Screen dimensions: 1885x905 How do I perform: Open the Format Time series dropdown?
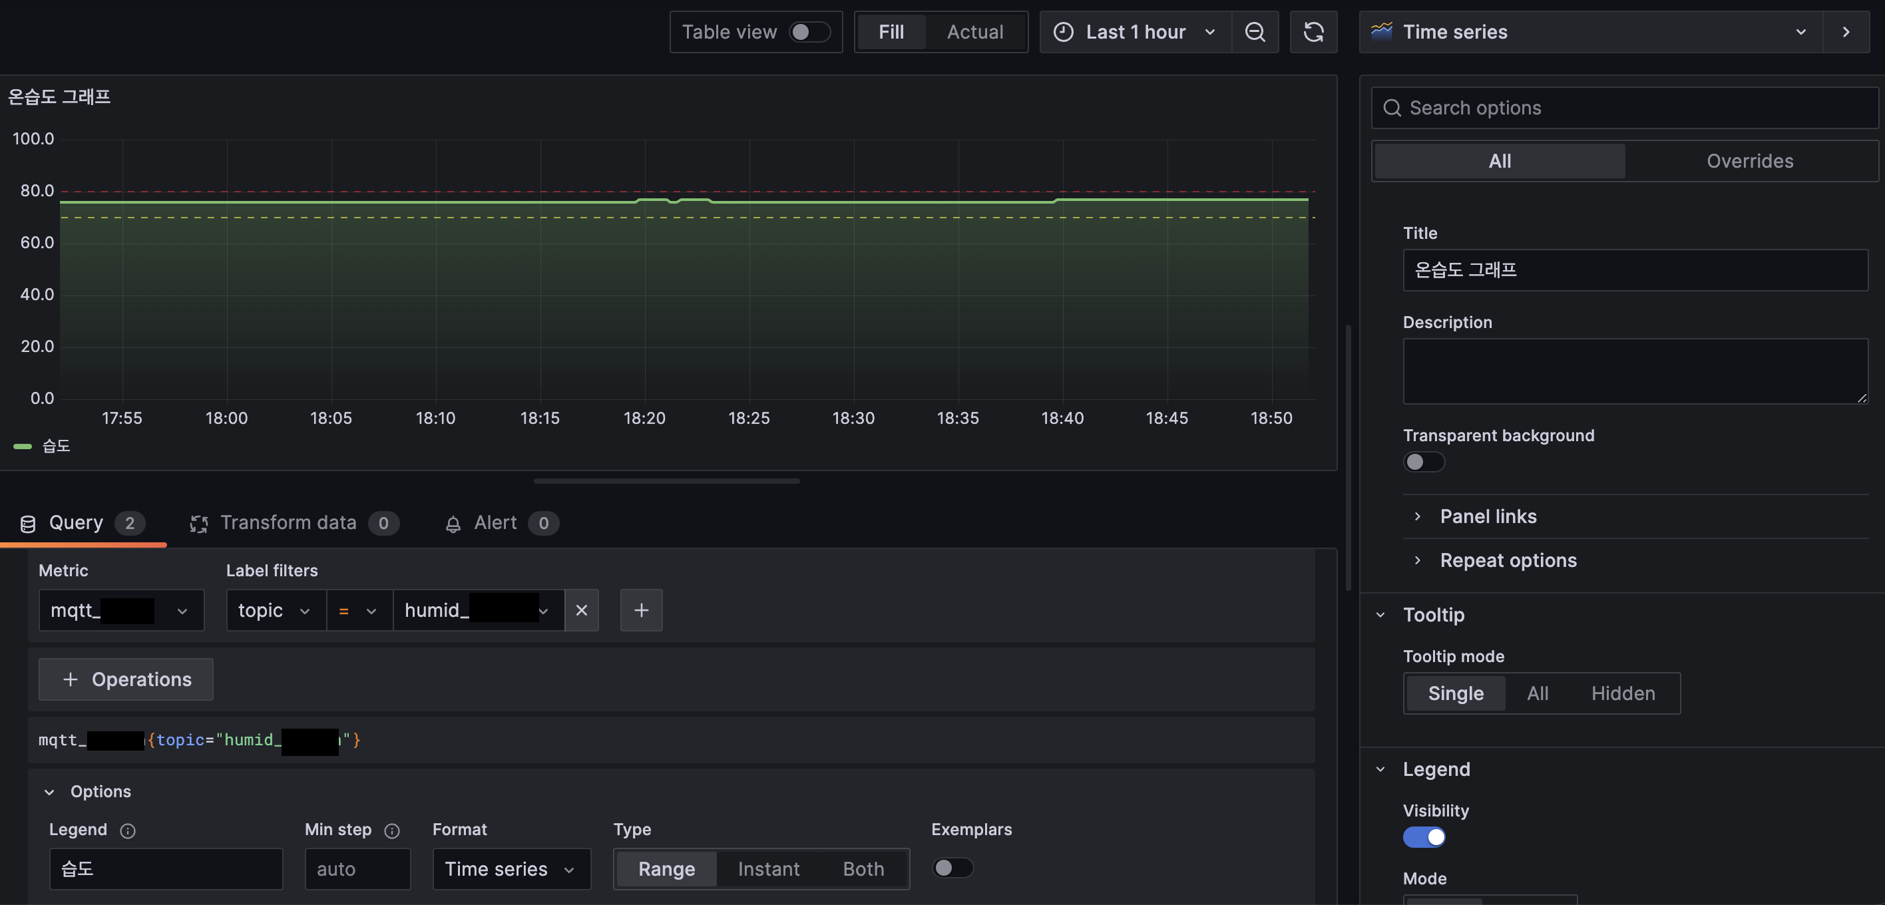[x=511, y=868]
